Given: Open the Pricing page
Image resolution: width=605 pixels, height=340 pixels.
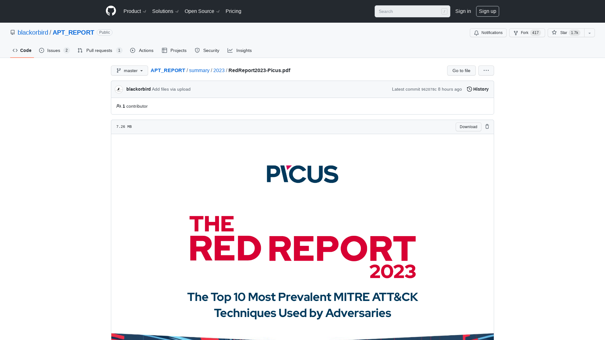Looking at the screenshot, I should coord(233,11).
